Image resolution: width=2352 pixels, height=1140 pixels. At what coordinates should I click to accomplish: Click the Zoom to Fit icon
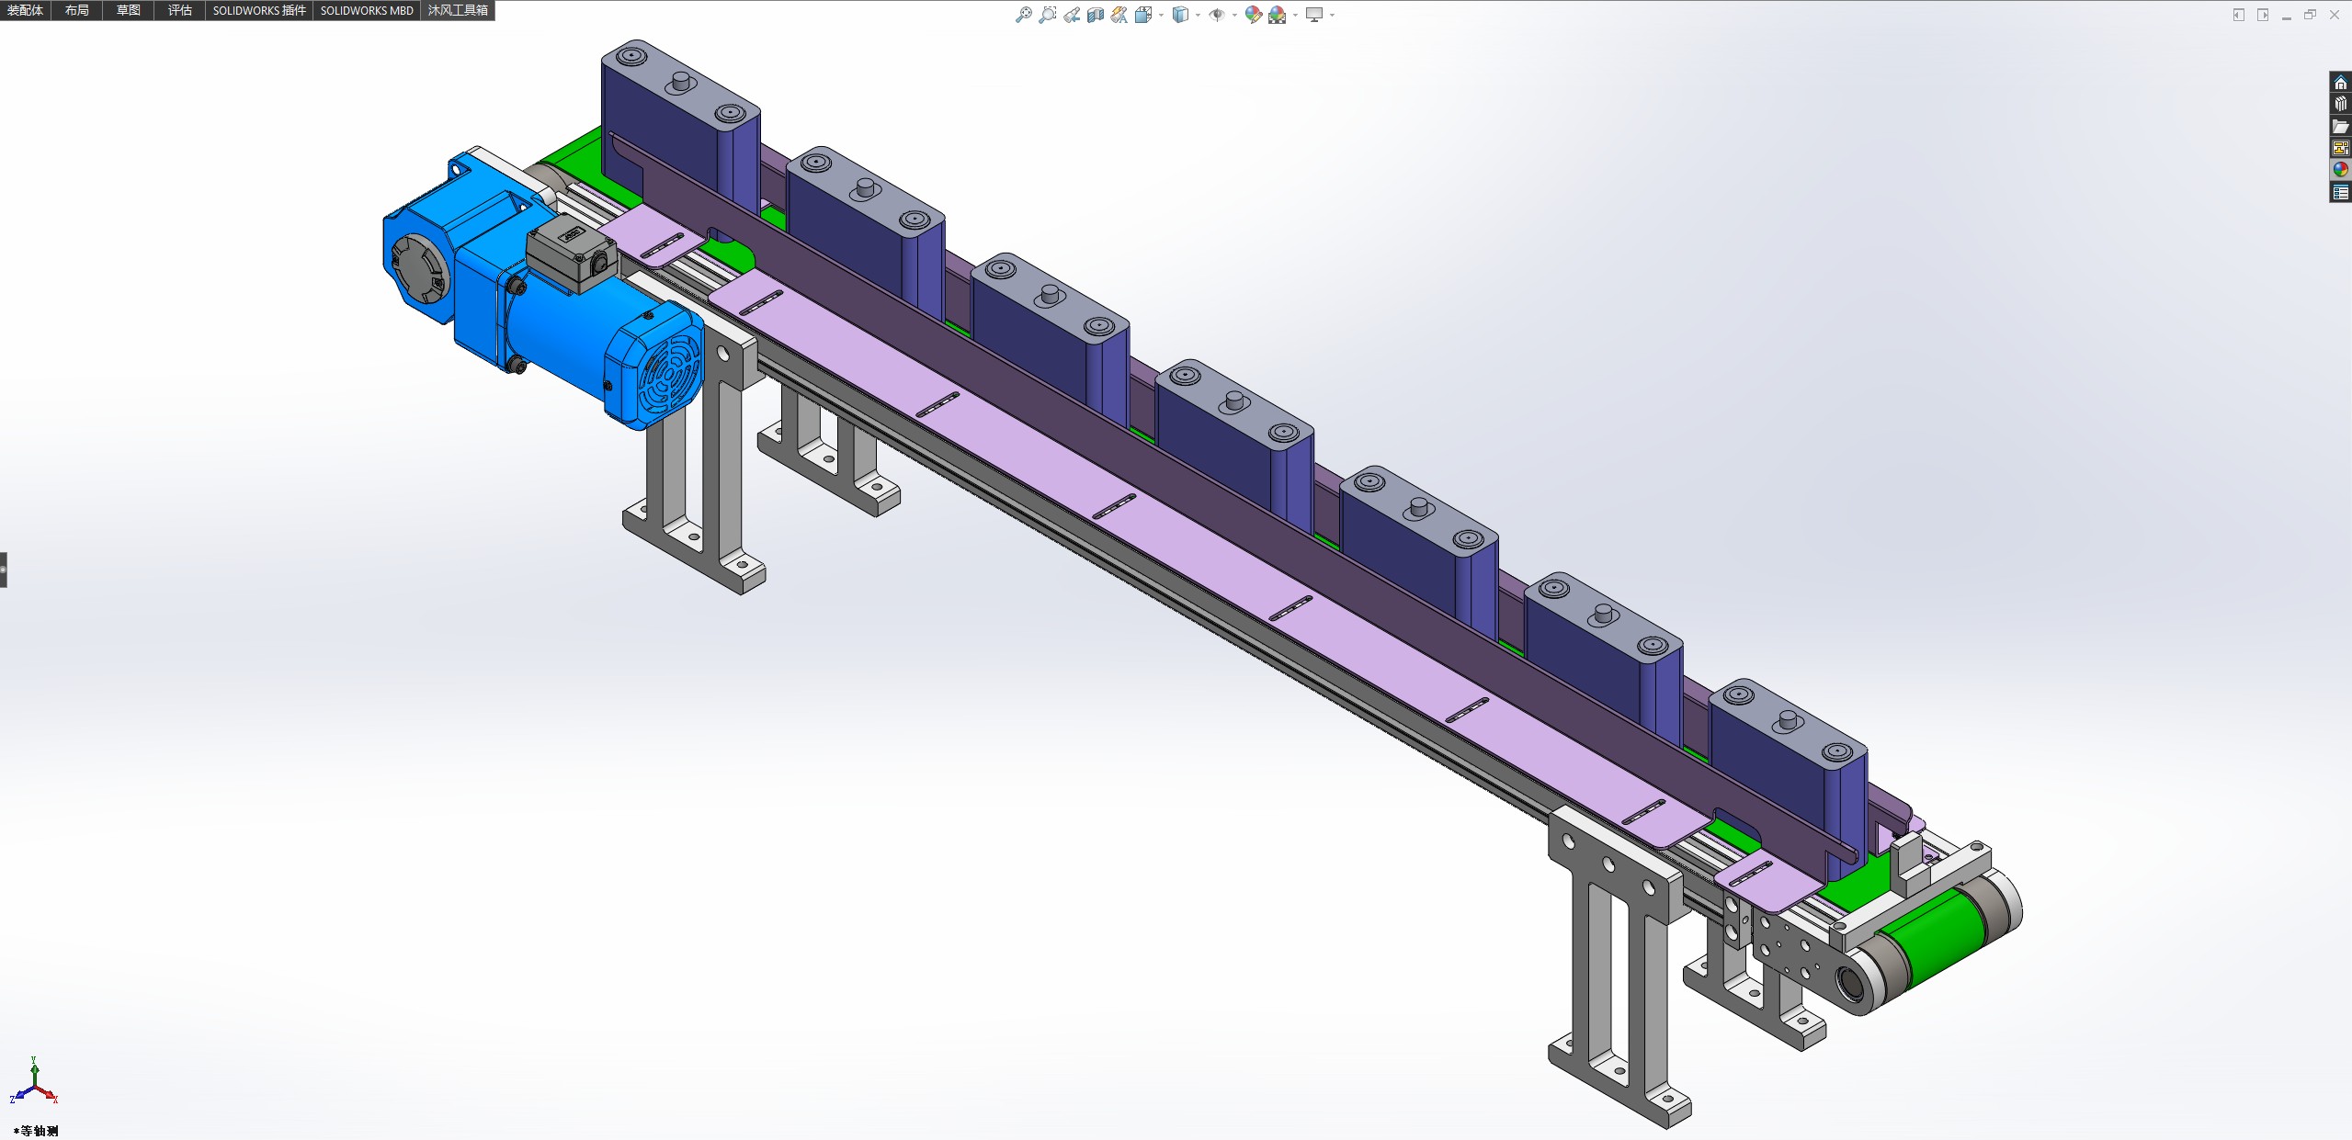[1023, 15]
